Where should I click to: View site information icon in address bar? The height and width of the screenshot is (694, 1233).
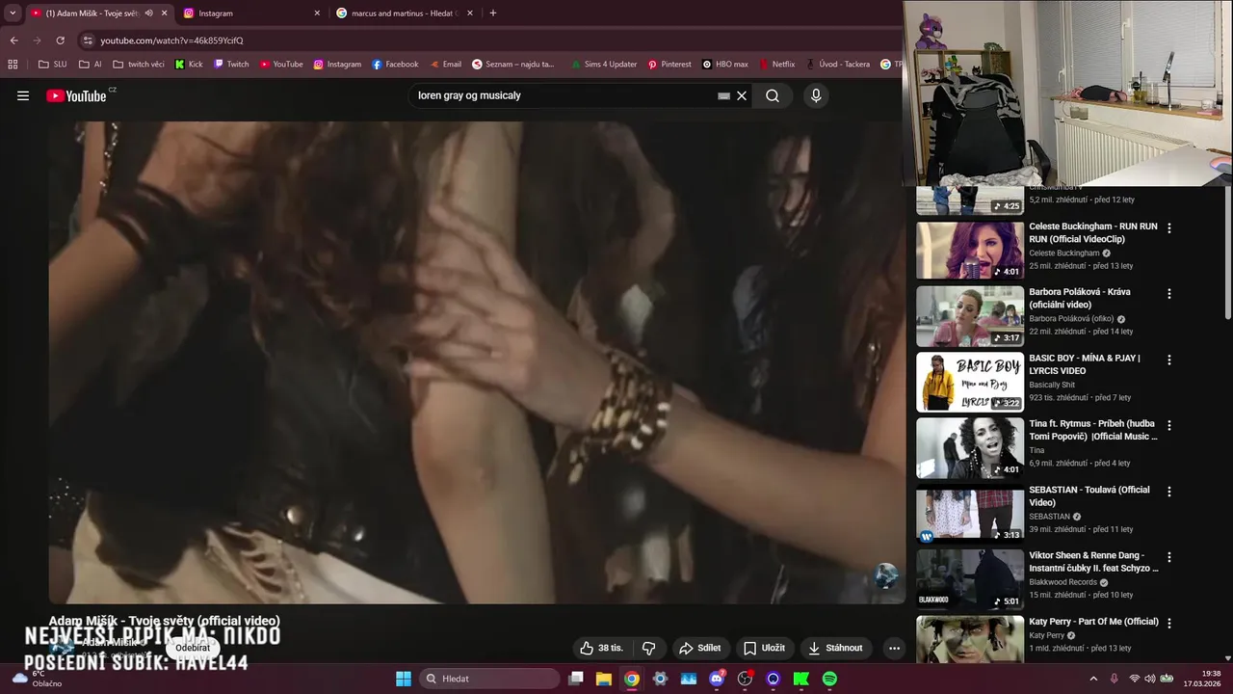88,40
